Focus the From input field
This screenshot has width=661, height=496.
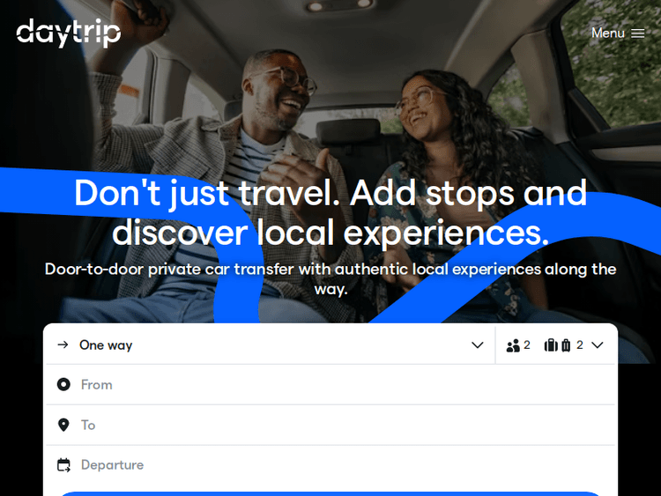tap(330, 384)
